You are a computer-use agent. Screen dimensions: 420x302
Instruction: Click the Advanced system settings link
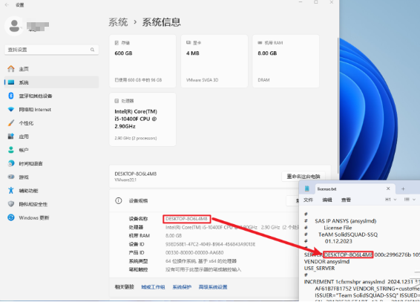pyautogui.click(x=213, y=287)
